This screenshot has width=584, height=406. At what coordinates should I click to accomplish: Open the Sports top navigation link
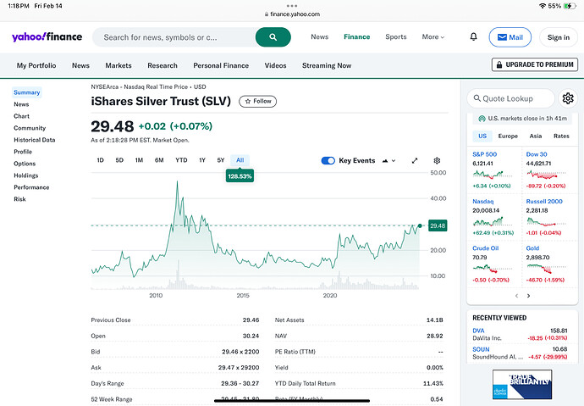point(396,37)
